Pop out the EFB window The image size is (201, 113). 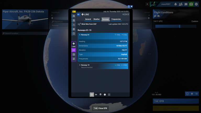(129, 6)
